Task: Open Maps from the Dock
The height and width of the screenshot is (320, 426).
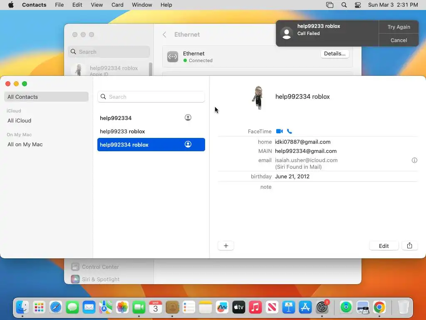Action: point(106,307)
